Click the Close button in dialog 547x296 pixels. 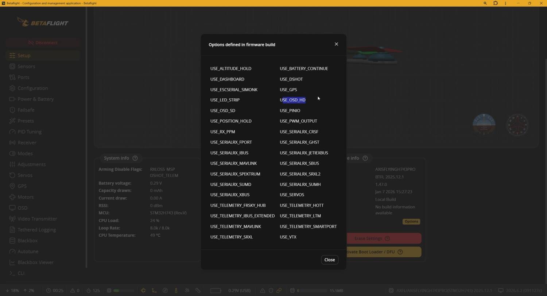(x=330, y=260)
